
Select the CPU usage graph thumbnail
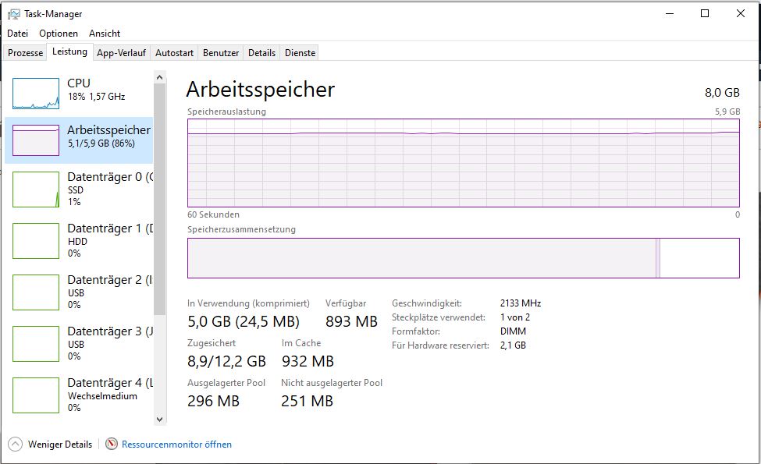pyautogui.click(x=36, y=94)
